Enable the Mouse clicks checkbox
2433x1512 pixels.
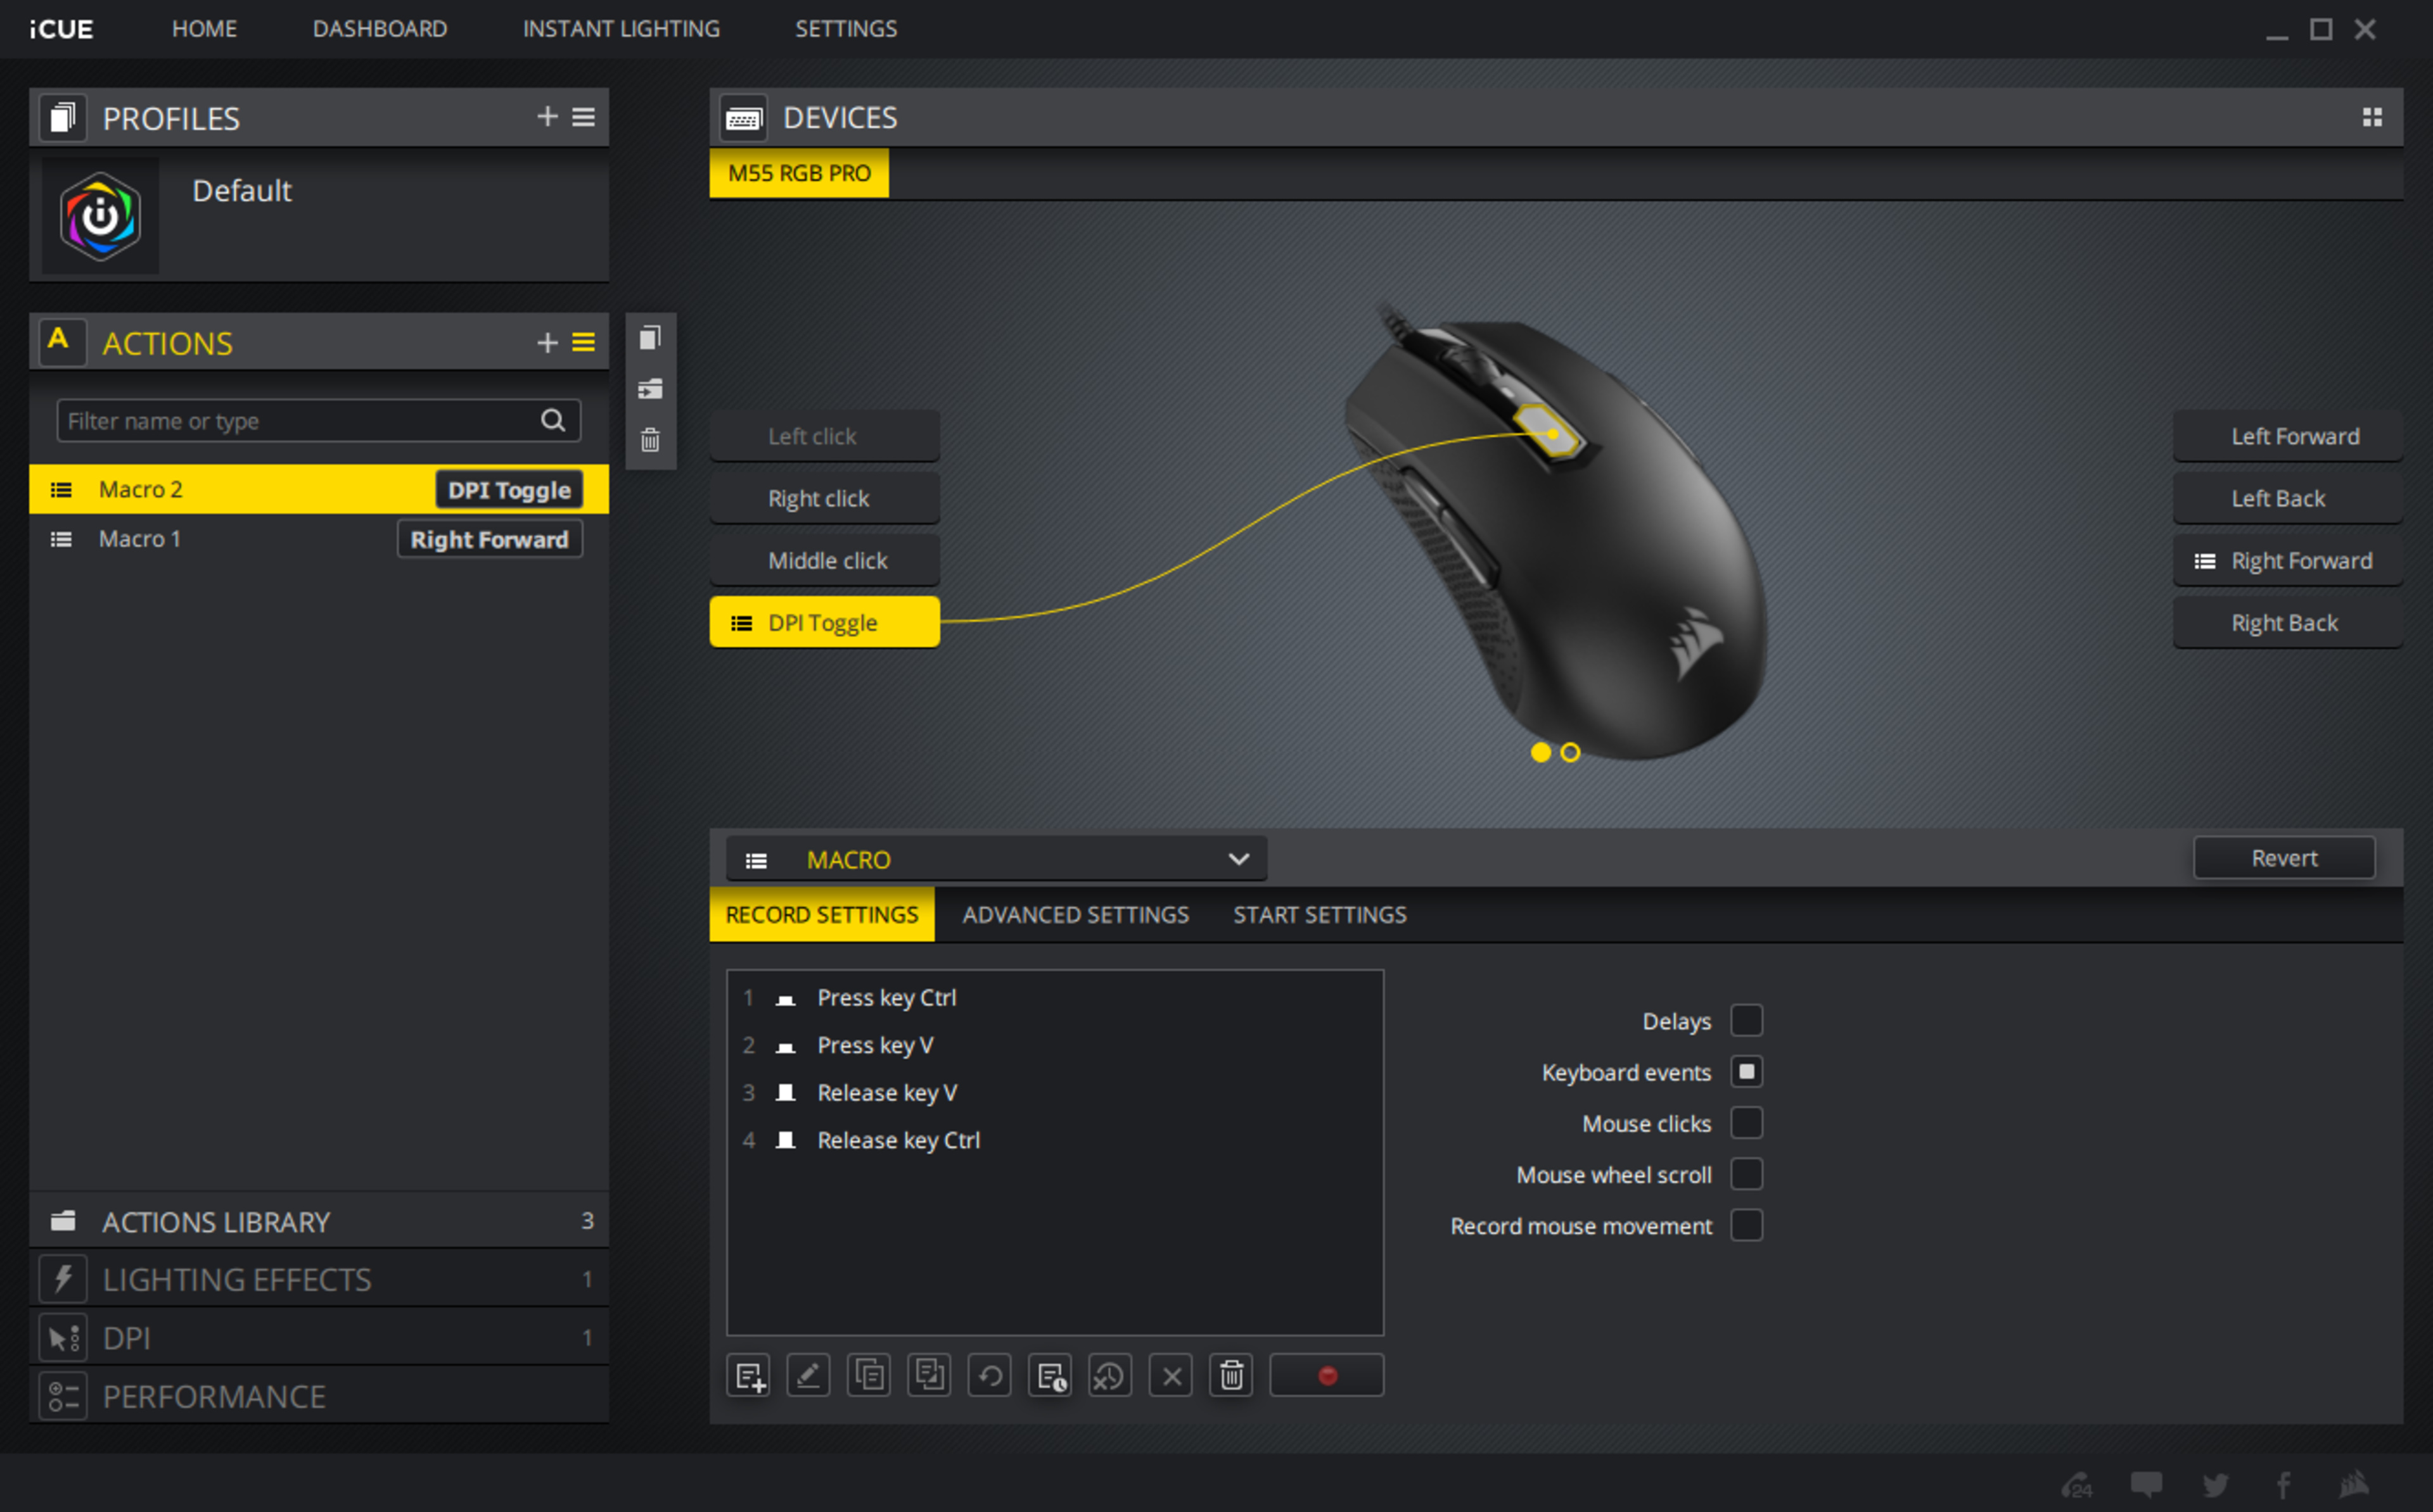[1747, 1123]
